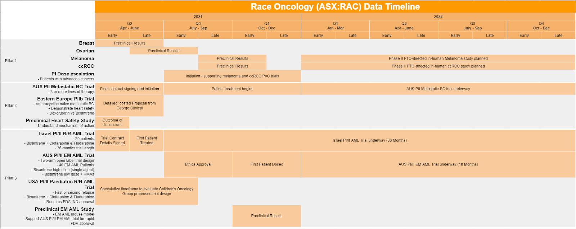
Task: Select Breast Preclinical Results bar
Action: pos(129,43)
